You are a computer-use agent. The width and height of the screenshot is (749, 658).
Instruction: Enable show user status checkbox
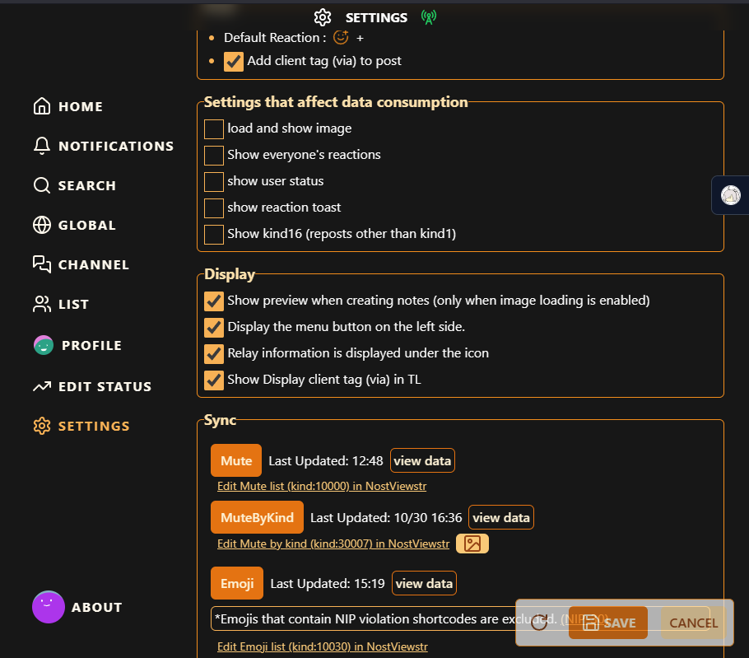coord(214,181)
